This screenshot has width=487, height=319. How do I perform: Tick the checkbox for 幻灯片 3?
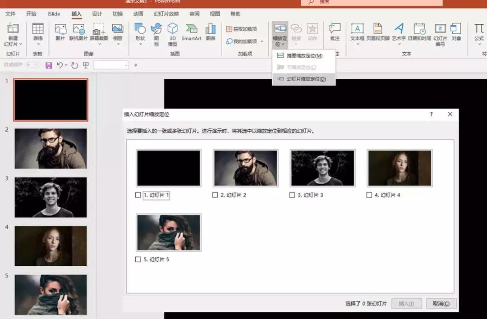coord(291,195)
